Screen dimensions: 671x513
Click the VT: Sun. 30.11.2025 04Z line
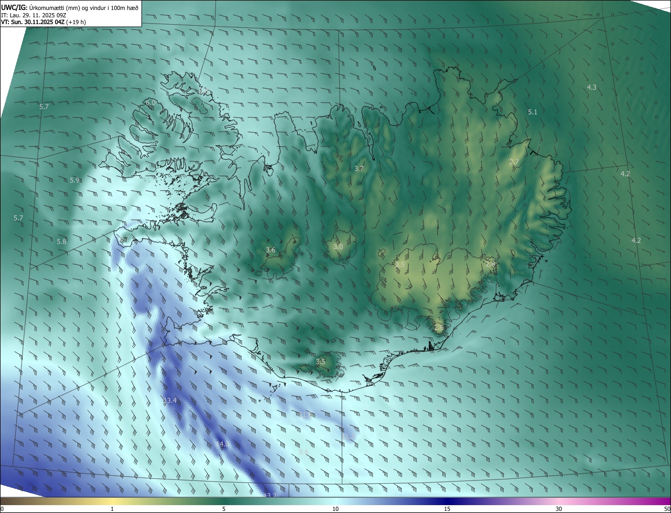coord(44,22)
